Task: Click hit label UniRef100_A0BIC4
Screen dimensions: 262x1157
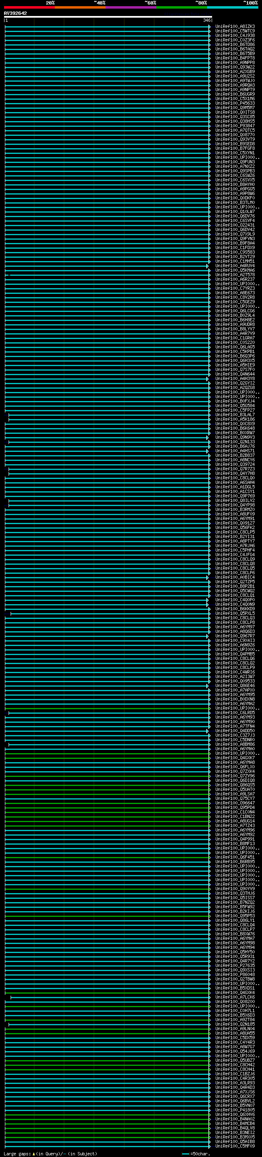Action: pyautogui.click(x=235, y=577)
